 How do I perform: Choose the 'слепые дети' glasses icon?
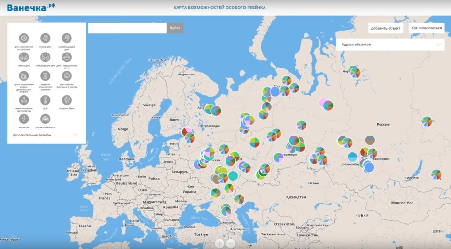[24, 57]
